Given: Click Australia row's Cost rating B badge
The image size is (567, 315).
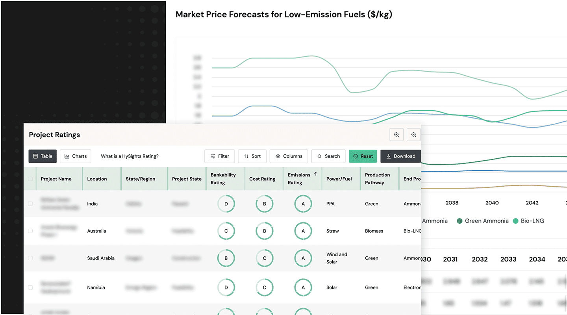Looking at the screenshot, I should (x=265, y=231).
